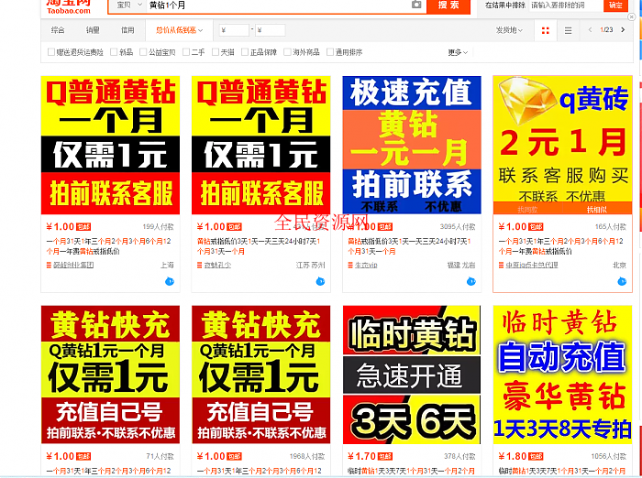The width and height of the screenshot is (642, 478).
Task: Click the Taobao.com logo
Action: (69, 7)
